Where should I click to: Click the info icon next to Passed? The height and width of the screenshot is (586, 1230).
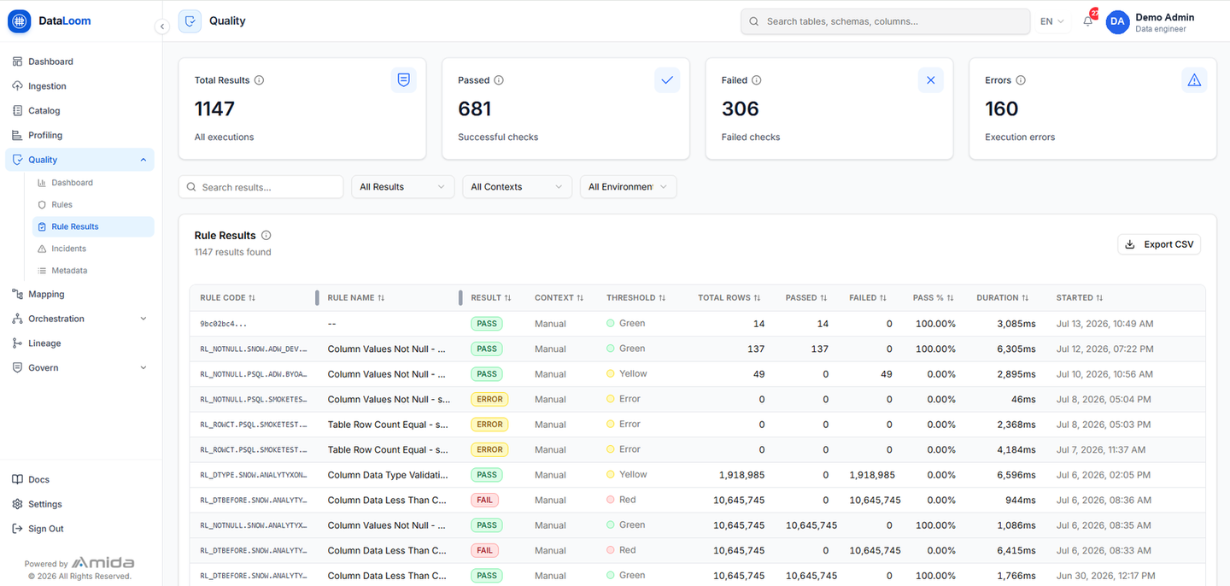499,80
